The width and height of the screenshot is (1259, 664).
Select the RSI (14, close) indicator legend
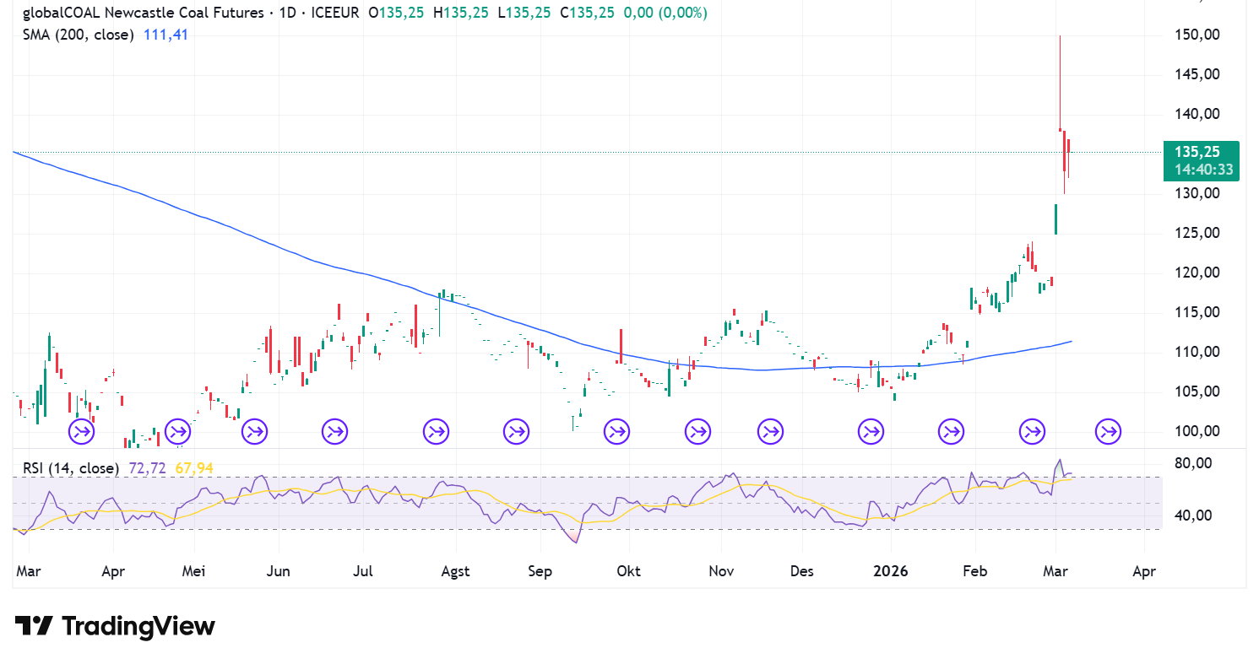point(72,468)
